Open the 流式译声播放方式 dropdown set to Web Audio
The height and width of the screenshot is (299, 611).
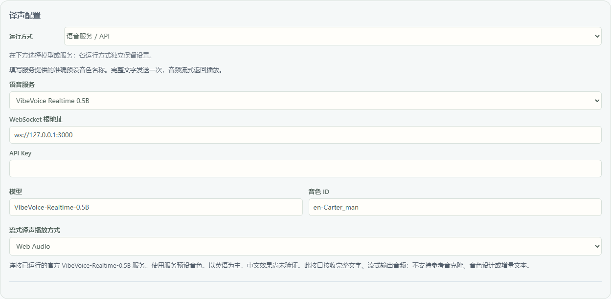click(x=305, y=246)
